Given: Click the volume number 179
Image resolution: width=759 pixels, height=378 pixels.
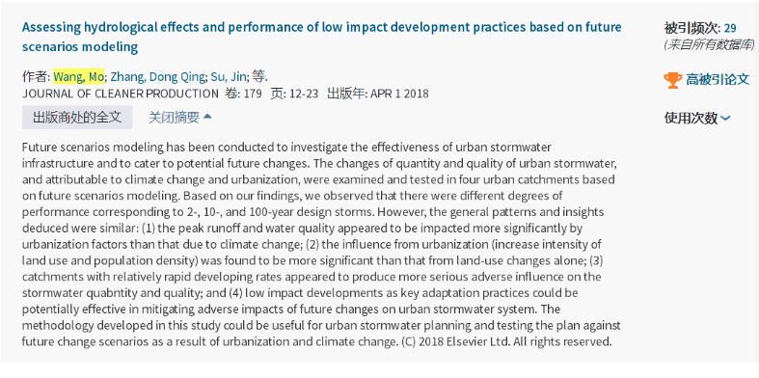Looking at the screenshot, I should click(x=253, y=94).
